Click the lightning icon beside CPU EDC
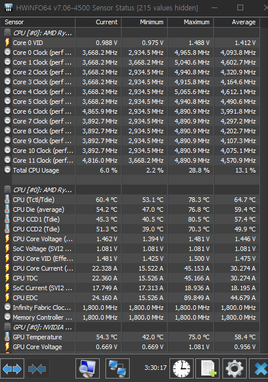The height and width of the screenshot is (382, 268). tap(7, 298)
